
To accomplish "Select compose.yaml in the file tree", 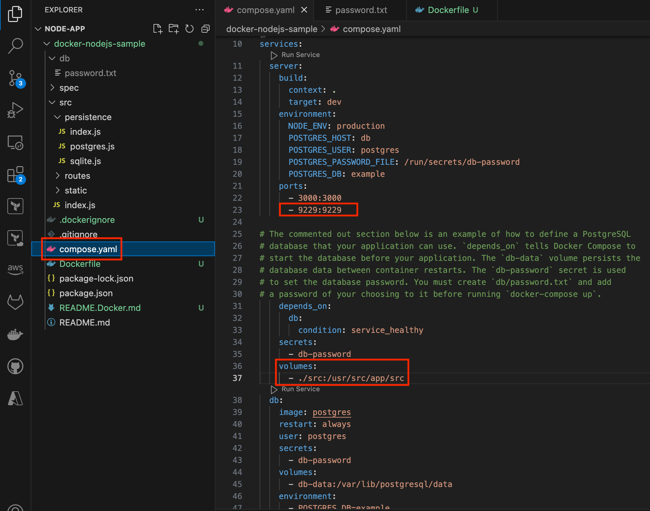I will click(x=123, y=249).
